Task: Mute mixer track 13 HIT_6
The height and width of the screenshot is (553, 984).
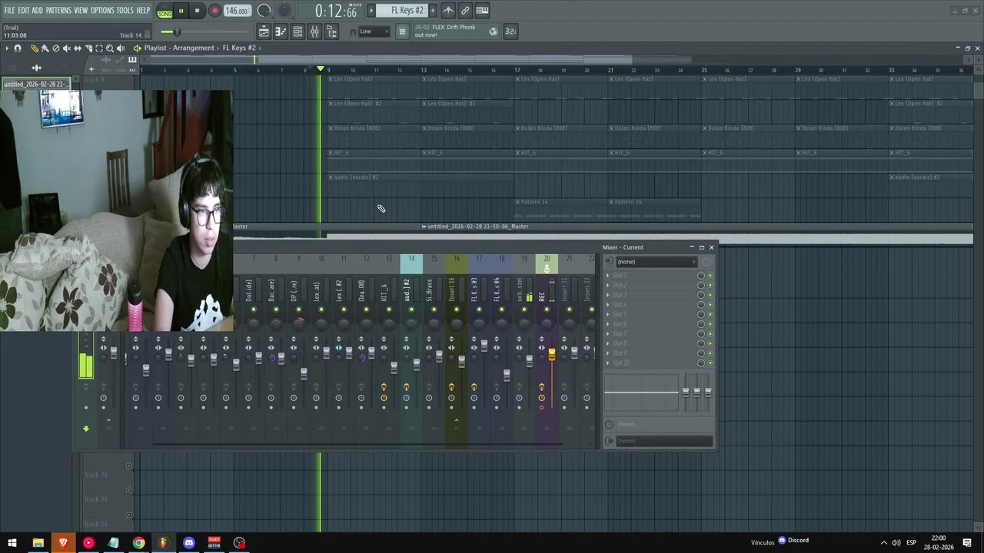Action: point(389,310)
